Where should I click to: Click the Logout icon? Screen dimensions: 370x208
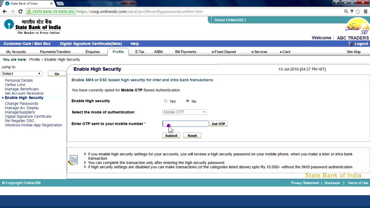[351, 44]
